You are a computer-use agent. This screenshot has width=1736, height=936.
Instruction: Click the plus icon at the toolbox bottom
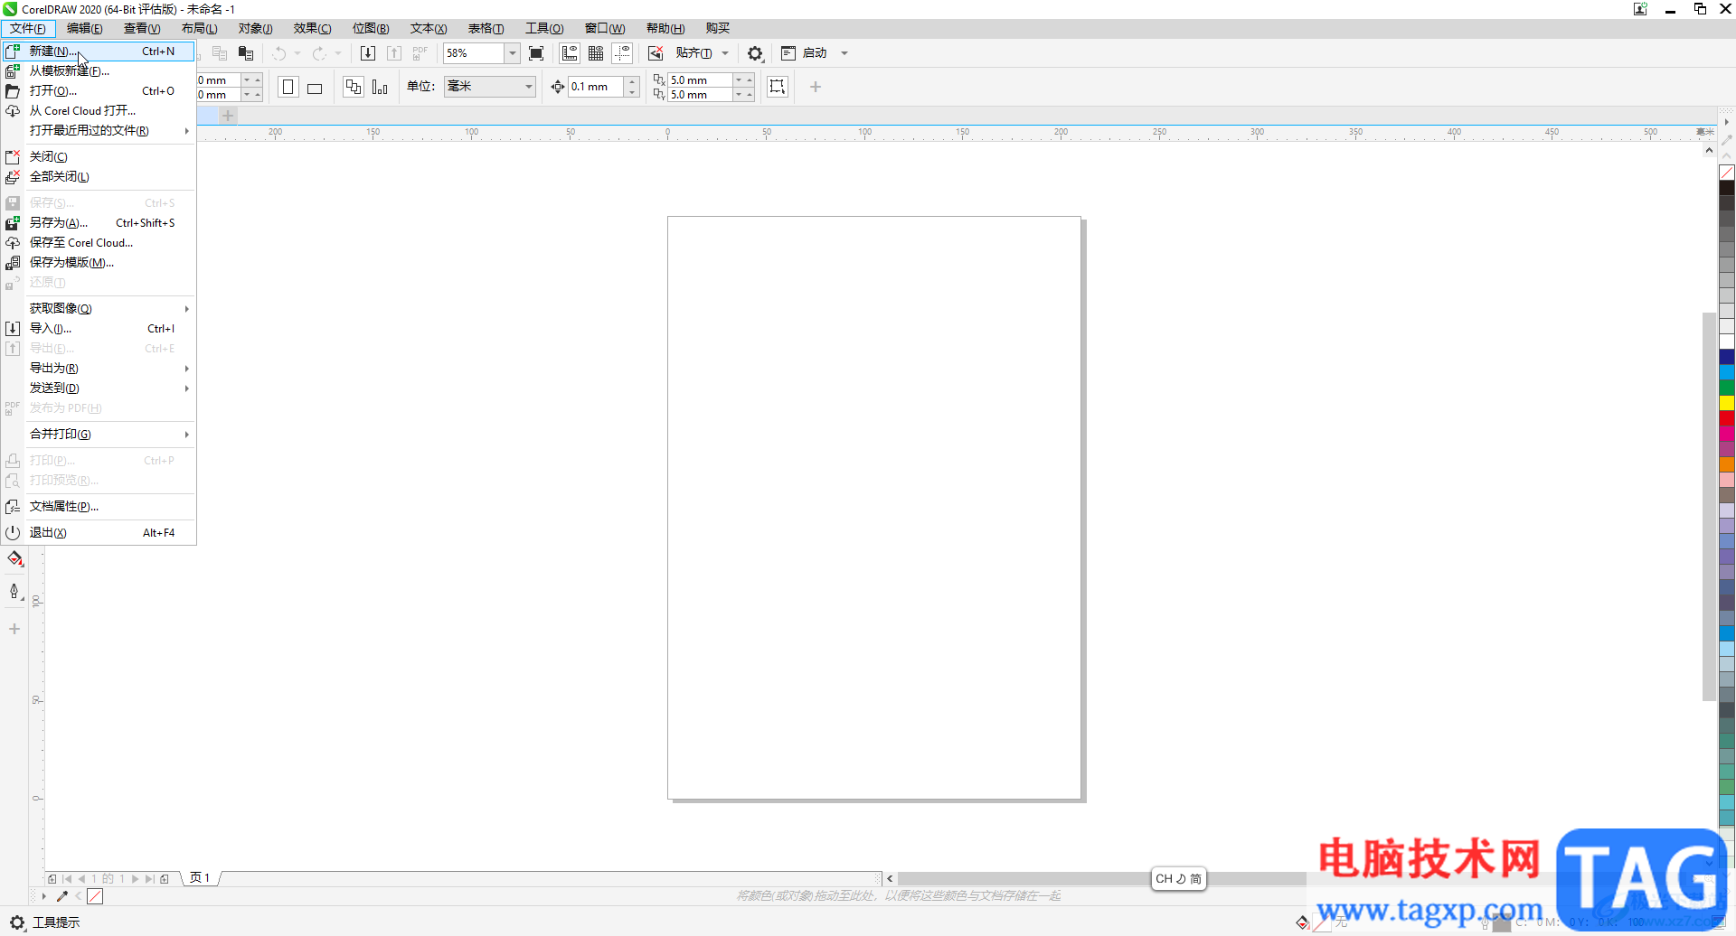(14, 629)
